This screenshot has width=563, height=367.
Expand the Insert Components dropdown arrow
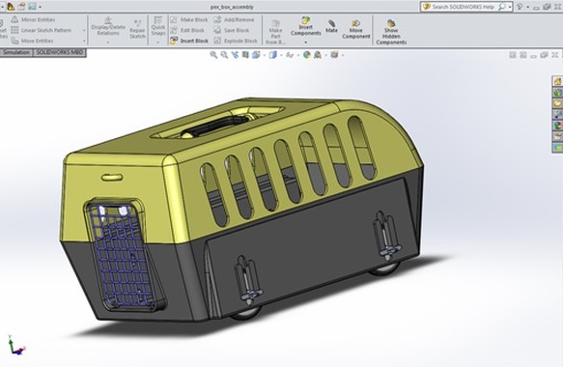pyautogui.click(x=306, y=42)
